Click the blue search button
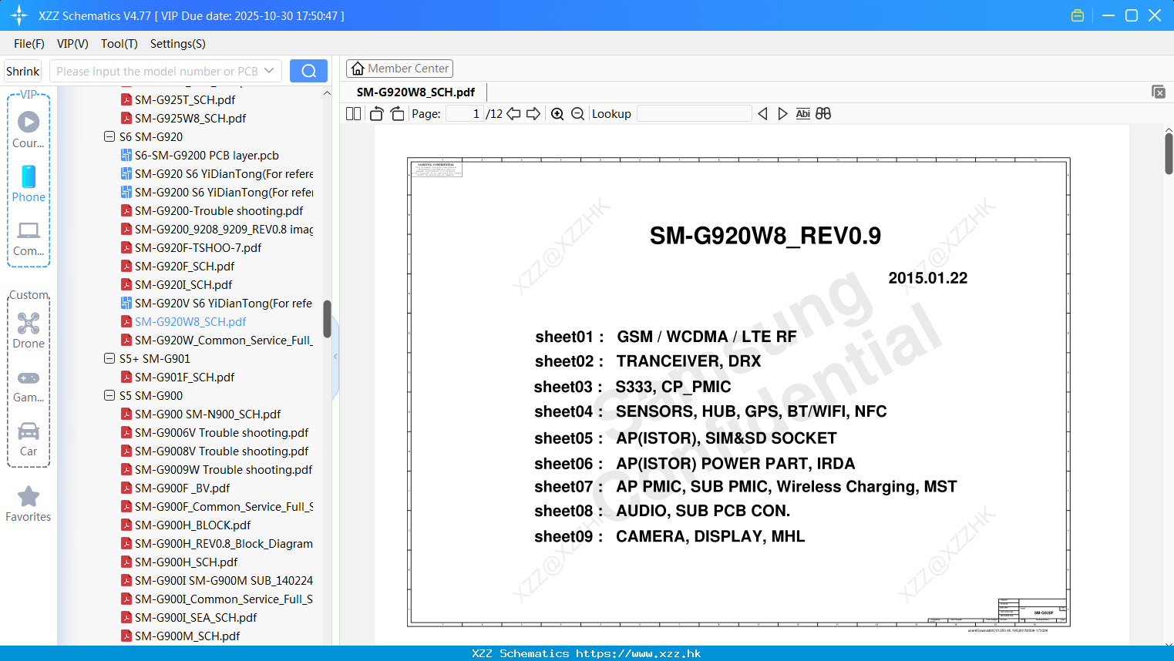 (x=308, y=71)
